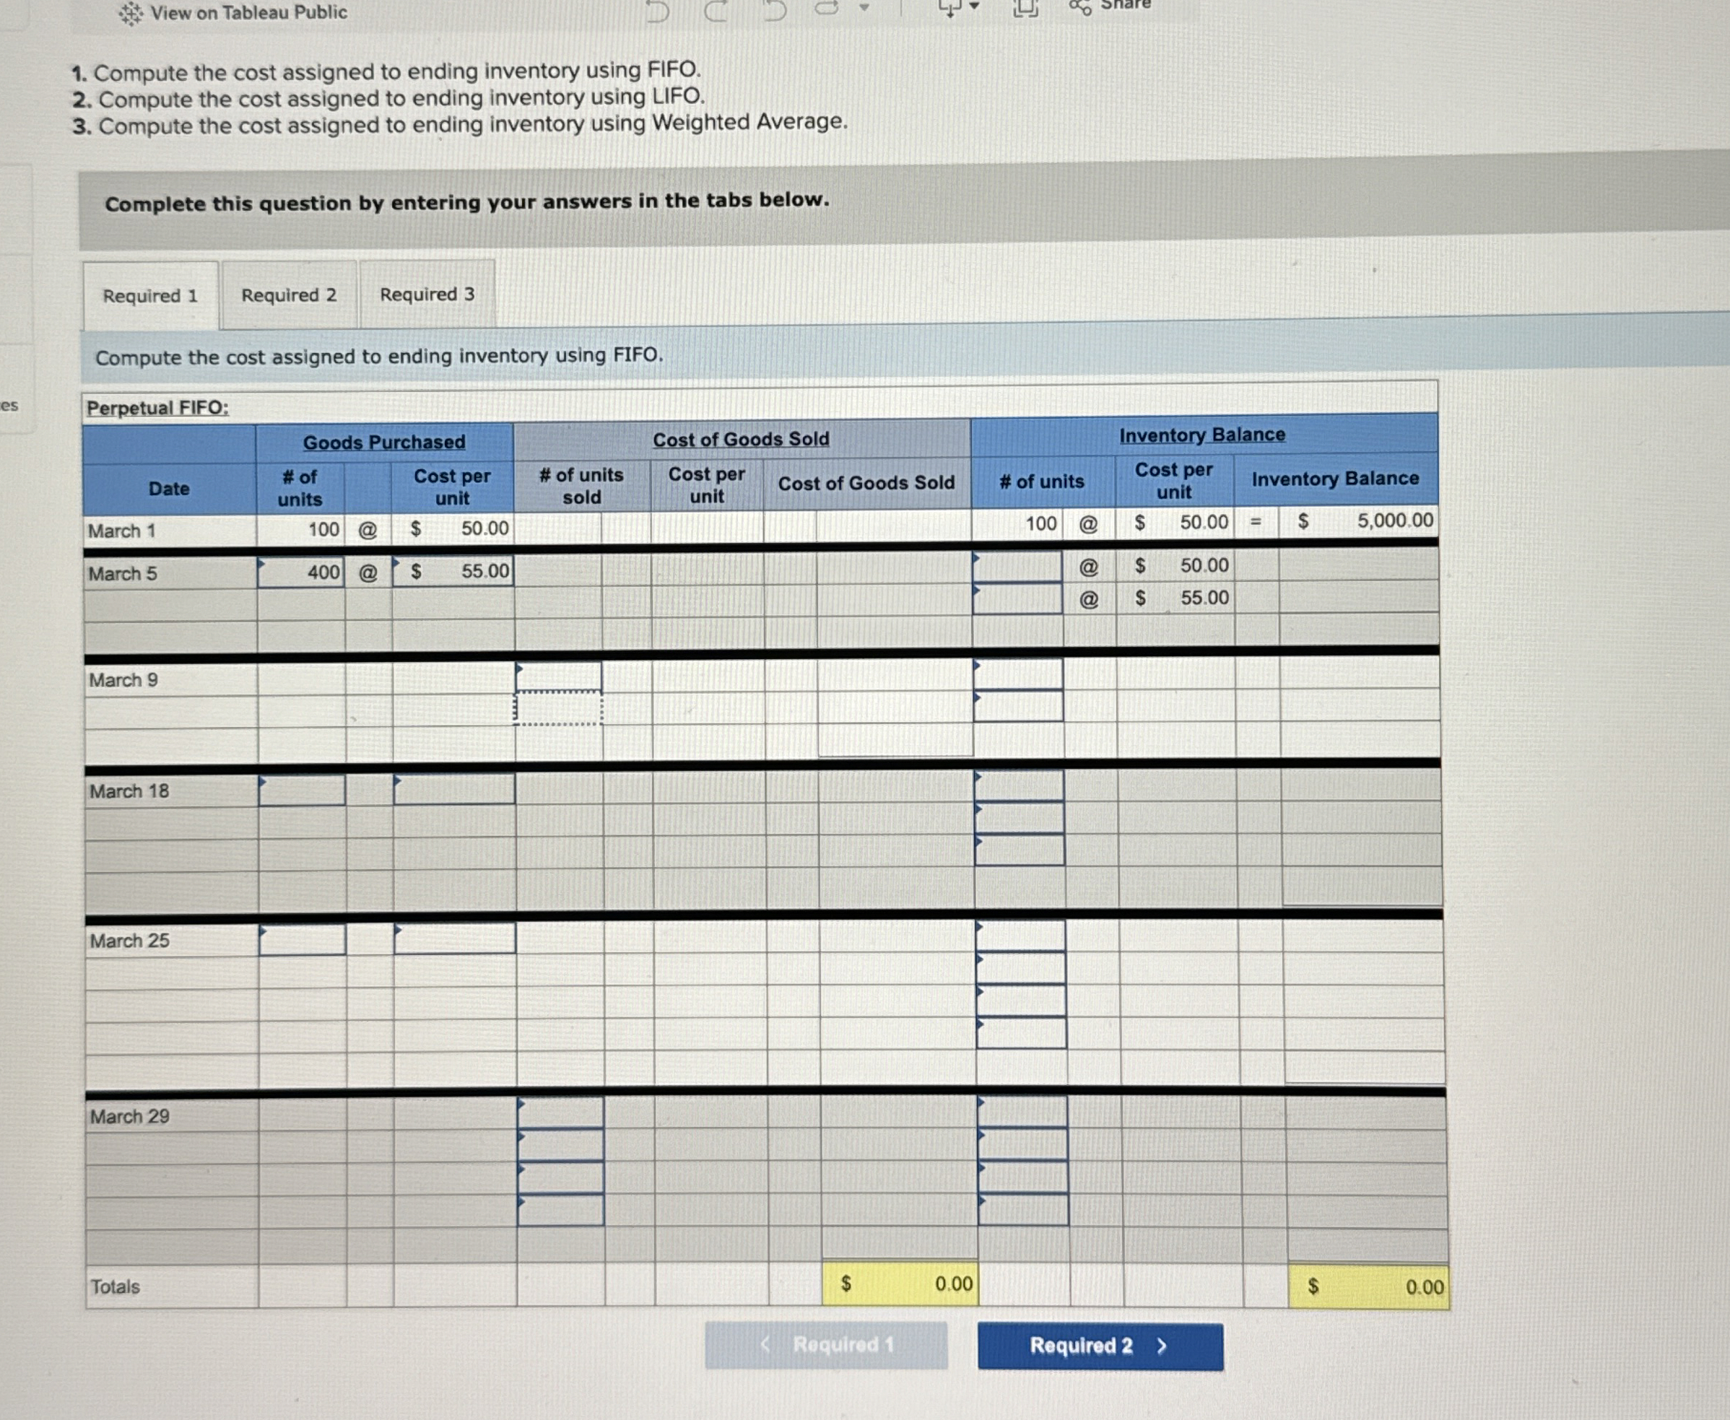Viewport: 1730px width, 1420px height.
Task: Switch to the Required 3 tab
Action: coord(427,295)
